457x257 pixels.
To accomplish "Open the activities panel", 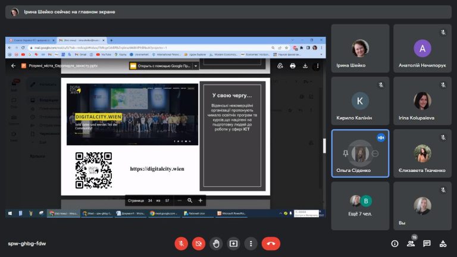I will (443, 243).
